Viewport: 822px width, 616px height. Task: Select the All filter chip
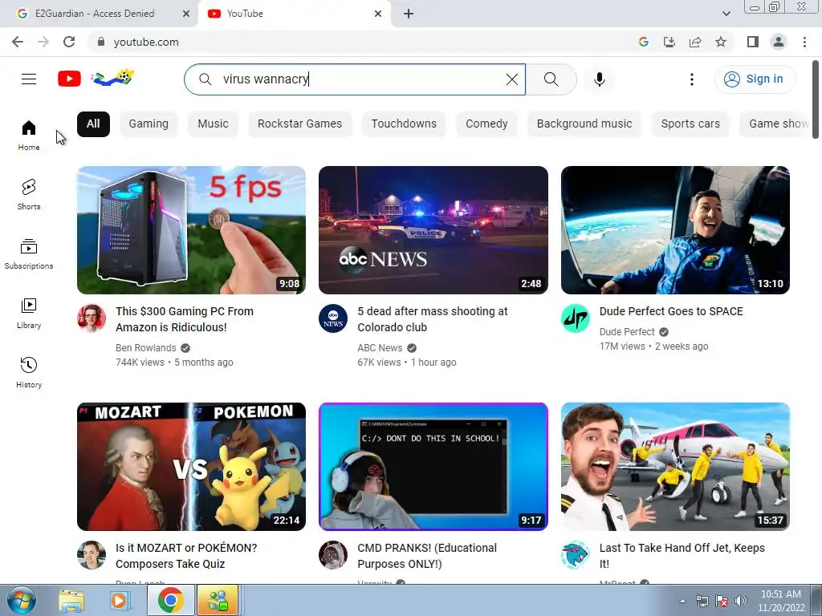pyautogui.click(x=93, y=124)
